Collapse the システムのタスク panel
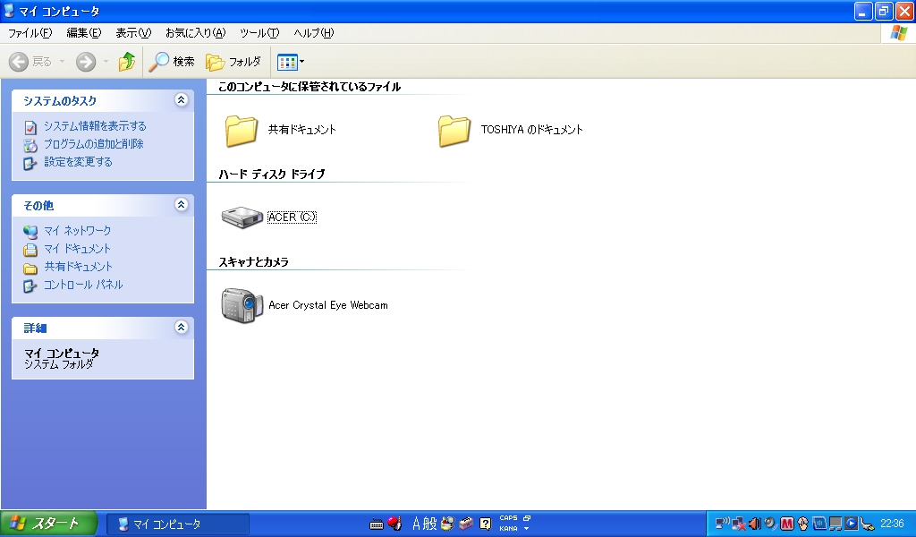Screen dimensions: 916x537 (181, 100)
